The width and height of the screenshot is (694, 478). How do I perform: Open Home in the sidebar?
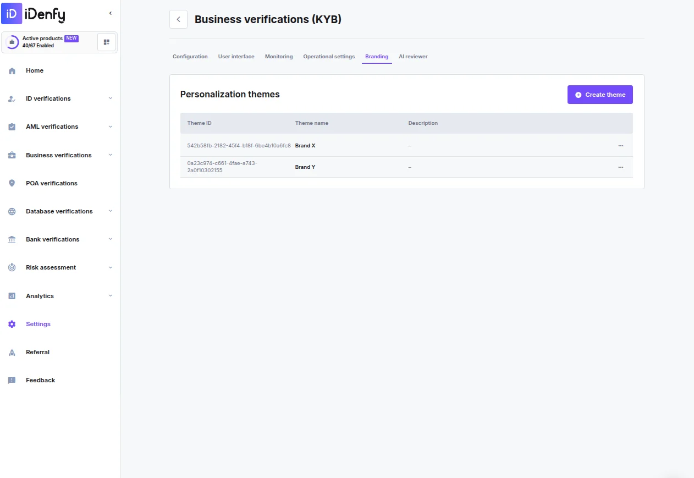coord(35,70)
